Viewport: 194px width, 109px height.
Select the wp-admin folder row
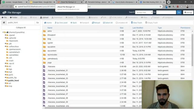click(117, 47)
